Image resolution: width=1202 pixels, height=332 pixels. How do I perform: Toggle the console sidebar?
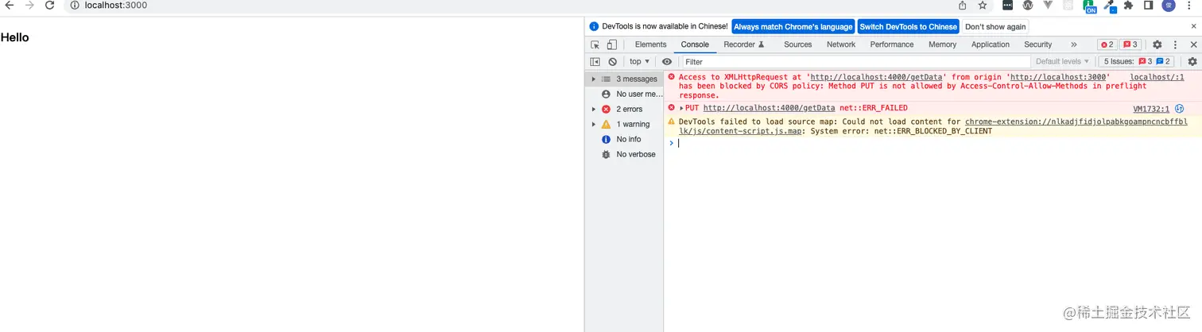[x=595, y=61]
